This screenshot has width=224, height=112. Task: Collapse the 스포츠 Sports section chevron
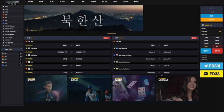click(x=21, y=48)
